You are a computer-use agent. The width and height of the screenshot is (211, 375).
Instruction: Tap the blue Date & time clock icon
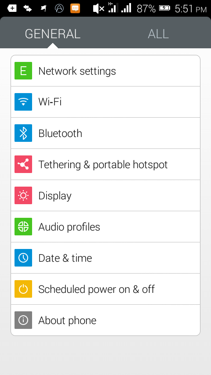click(23, 258)
